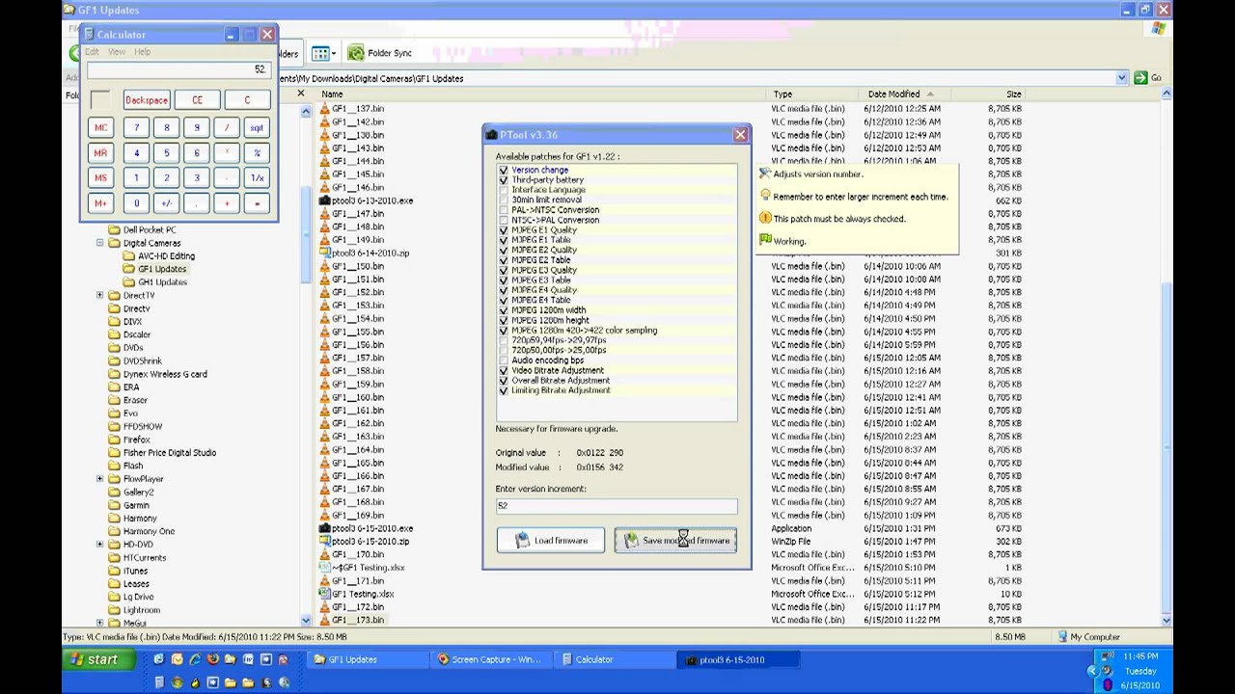Click Calculator Backspace button
Image resolution: width=1235 pixels, height=694 pixels.
(147, 100)
